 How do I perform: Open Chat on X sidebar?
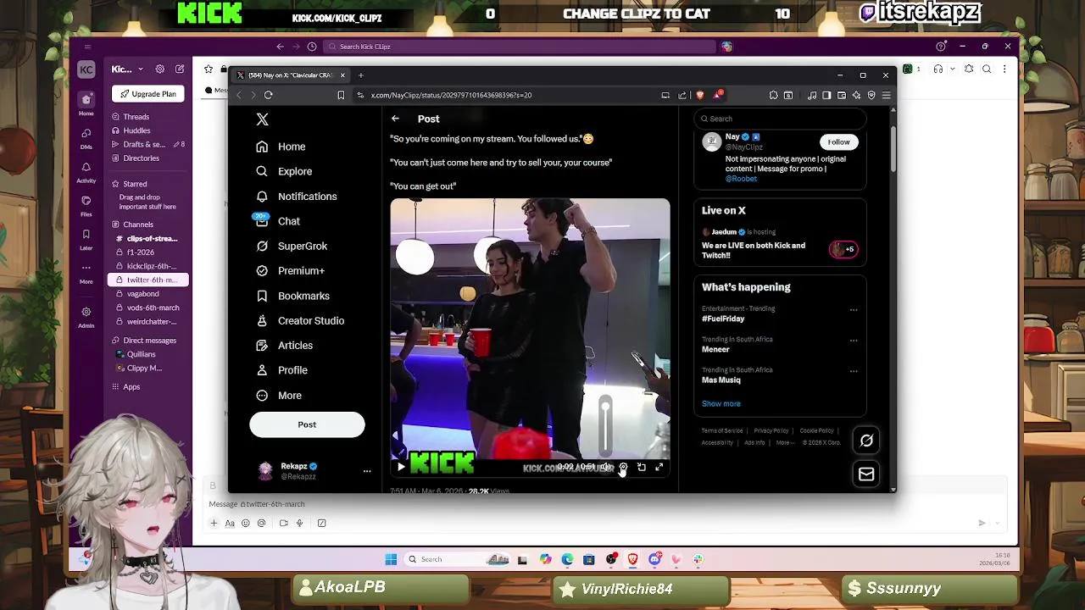click(278, 221)
